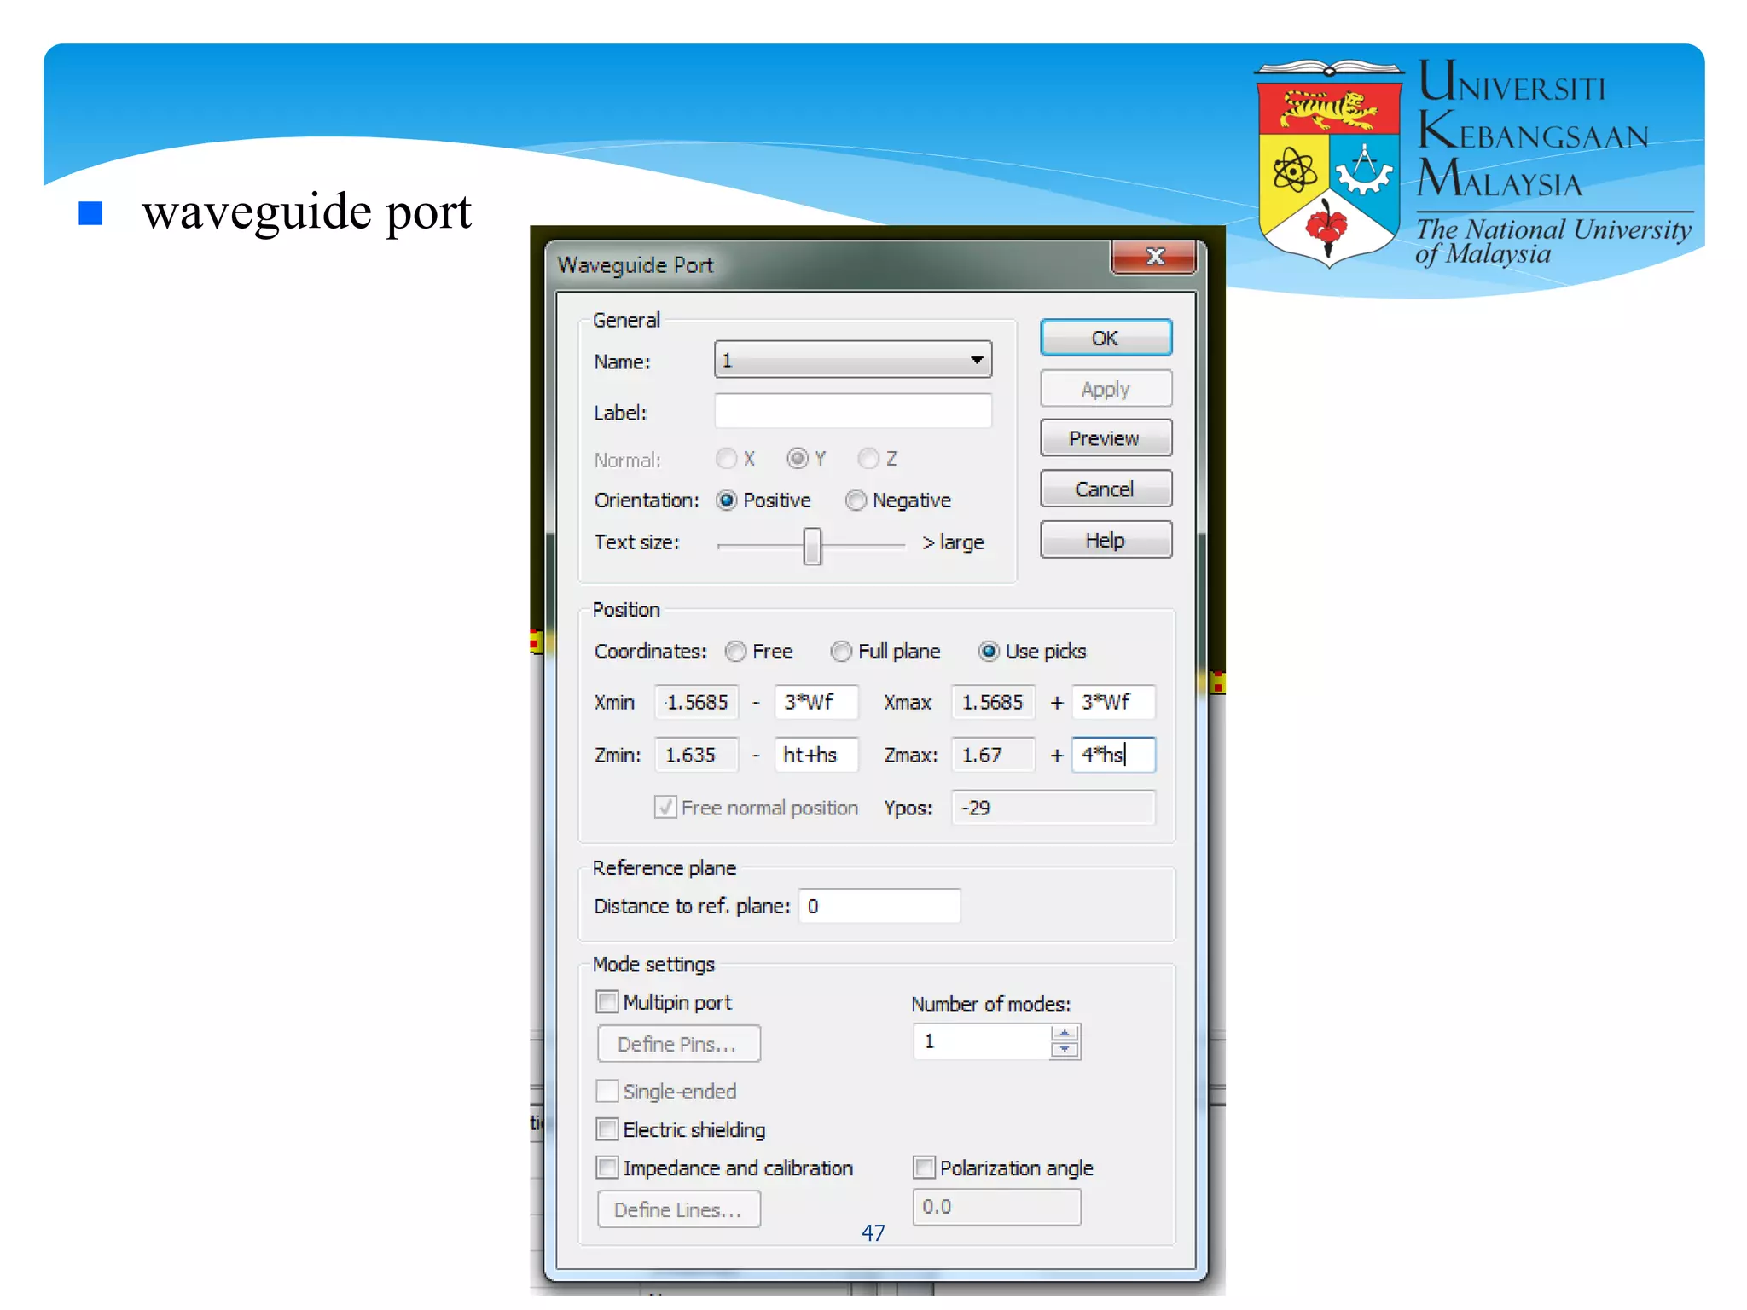1747x1310 pixels.
Task: Click the Zmax offset field containing 4*hs
Action: 1112,755
